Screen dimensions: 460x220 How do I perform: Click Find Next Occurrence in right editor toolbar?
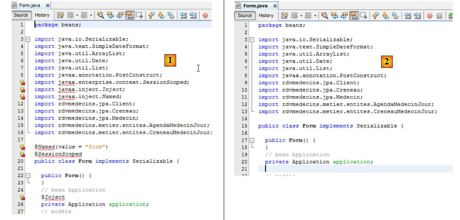point(344,15)
